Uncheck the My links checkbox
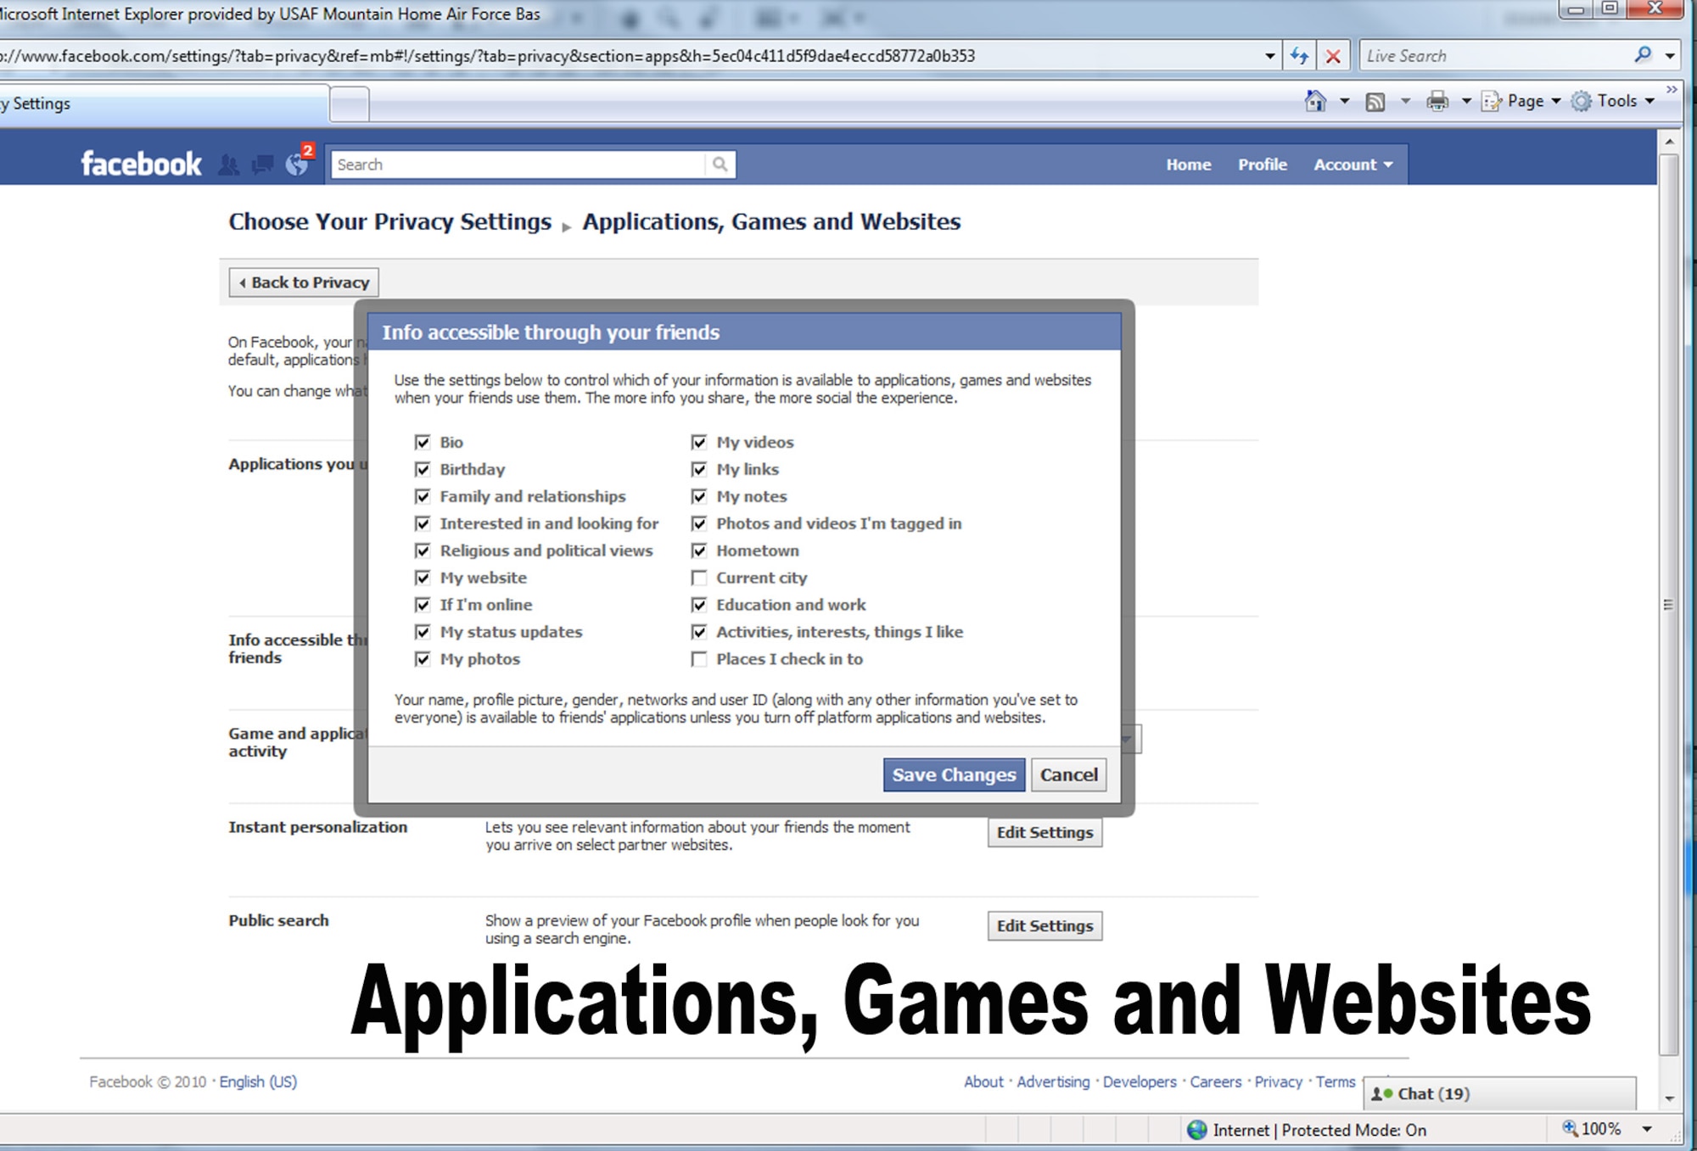 (x=699, y=469)
